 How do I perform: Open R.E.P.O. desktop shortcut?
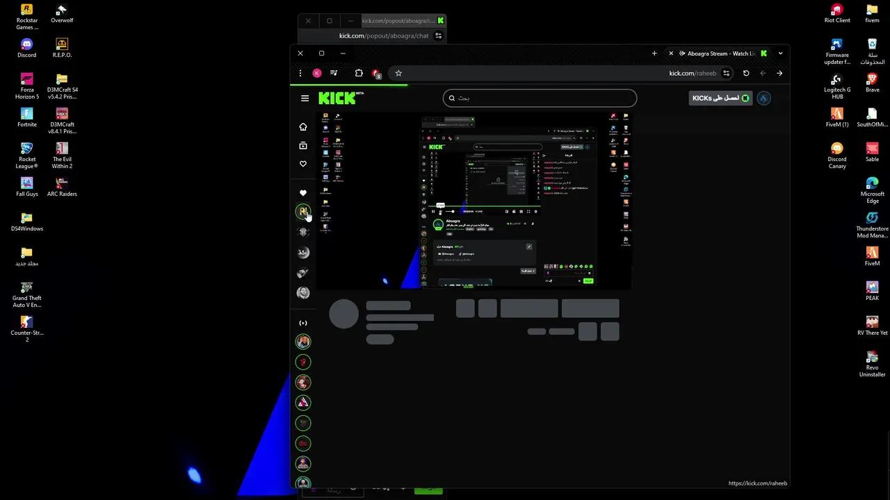[62, 49]
